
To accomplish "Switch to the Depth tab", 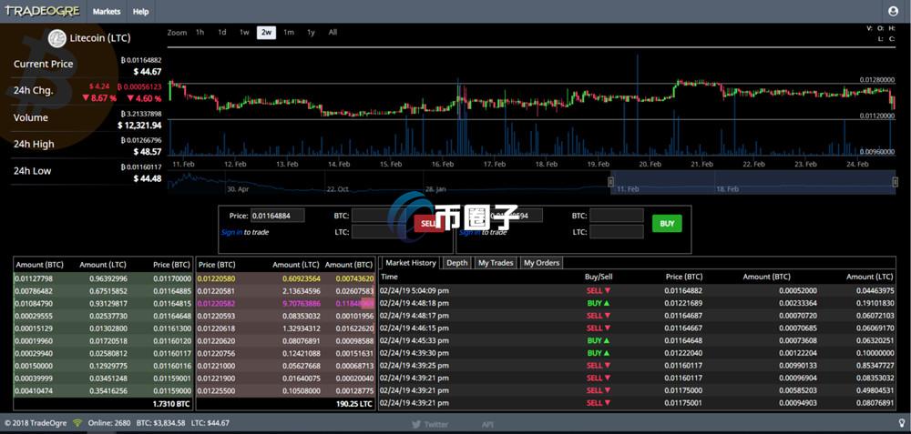I will (456, 263).
